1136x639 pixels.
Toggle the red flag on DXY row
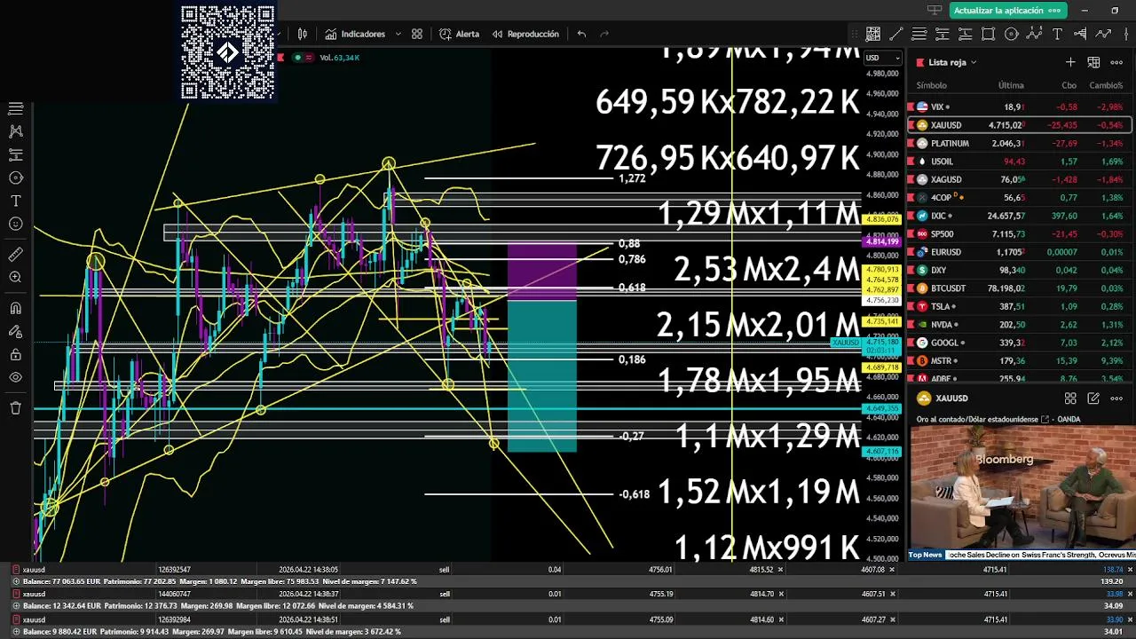pos(911,271)
